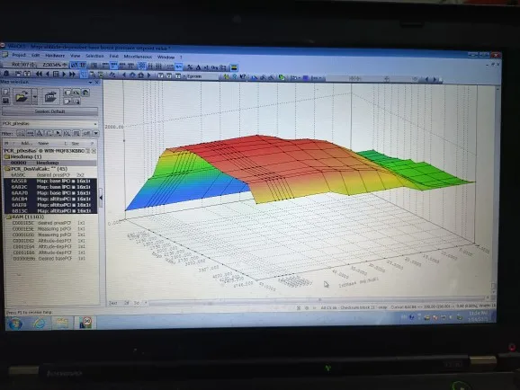Switch to the Text view tab
The height and width of the screenshot is (390, 520).
112,303
